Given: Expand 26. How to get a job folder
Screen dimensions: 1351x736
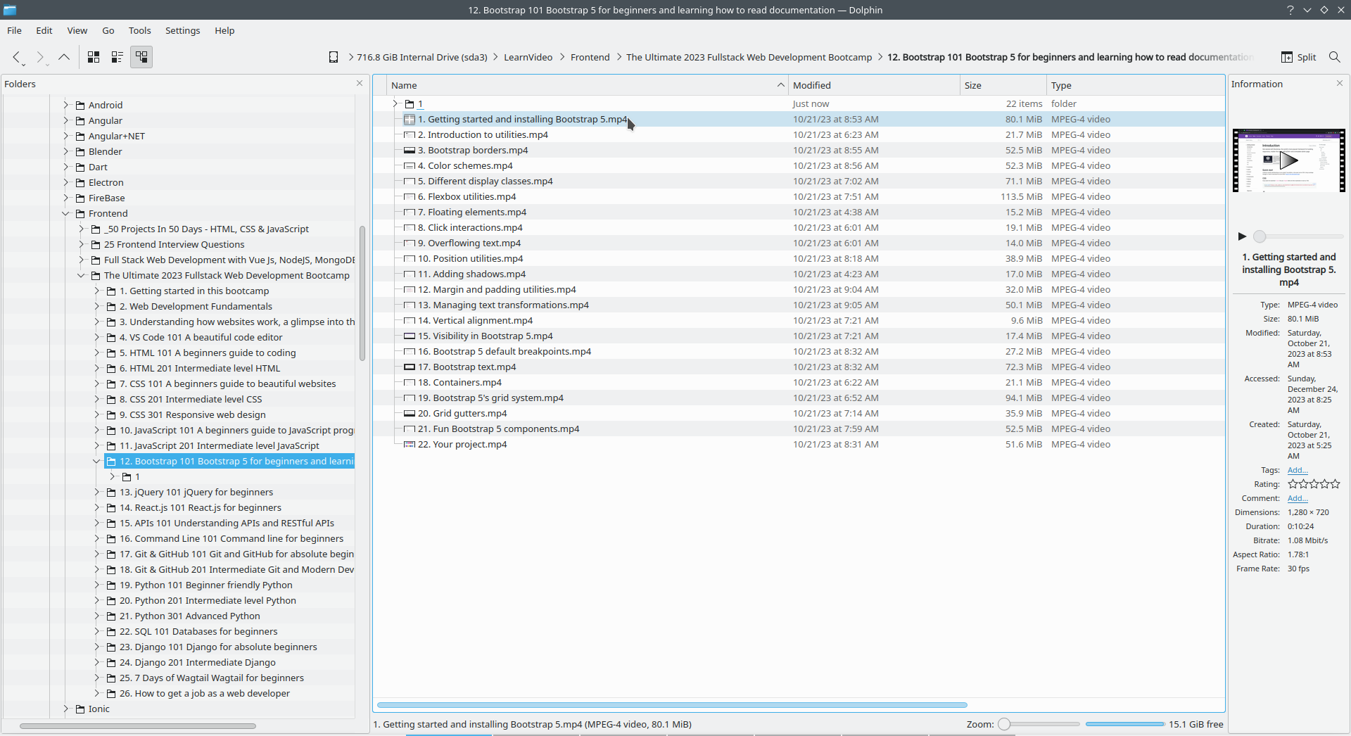Looking at the screenshot, I should [x=97, y=694].
